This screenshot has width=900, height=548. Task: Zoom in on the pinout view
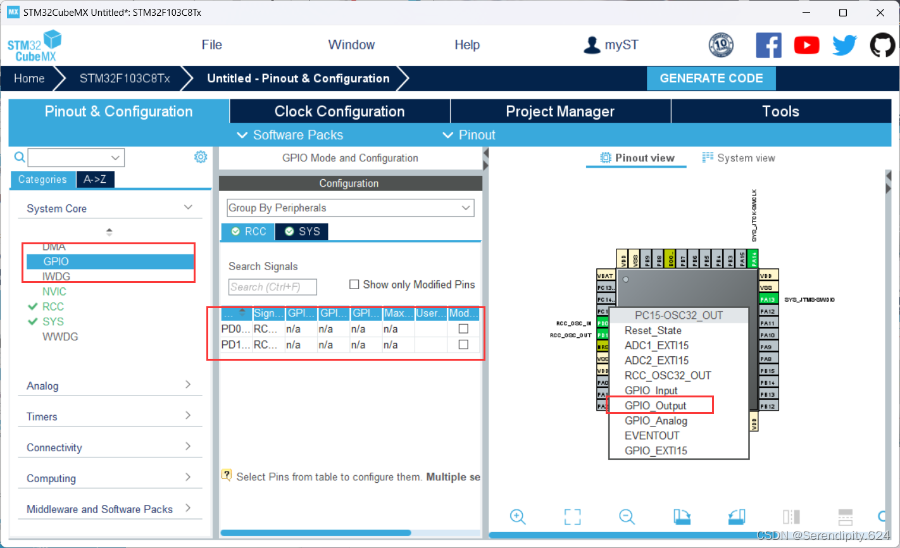[x=518, y=516]
